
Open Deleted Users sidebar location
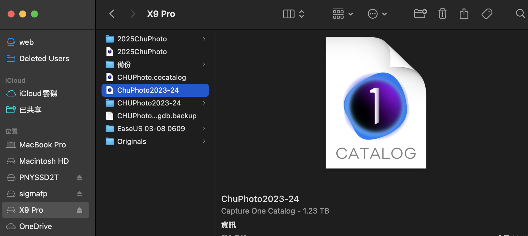(44, 59)
